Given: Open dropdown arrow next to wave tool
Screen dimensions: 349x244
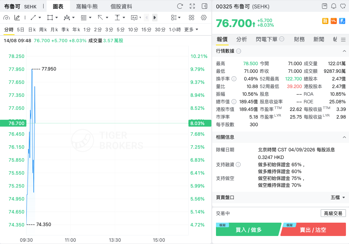Looking at the screenshot, I should [x=73, y=18].
